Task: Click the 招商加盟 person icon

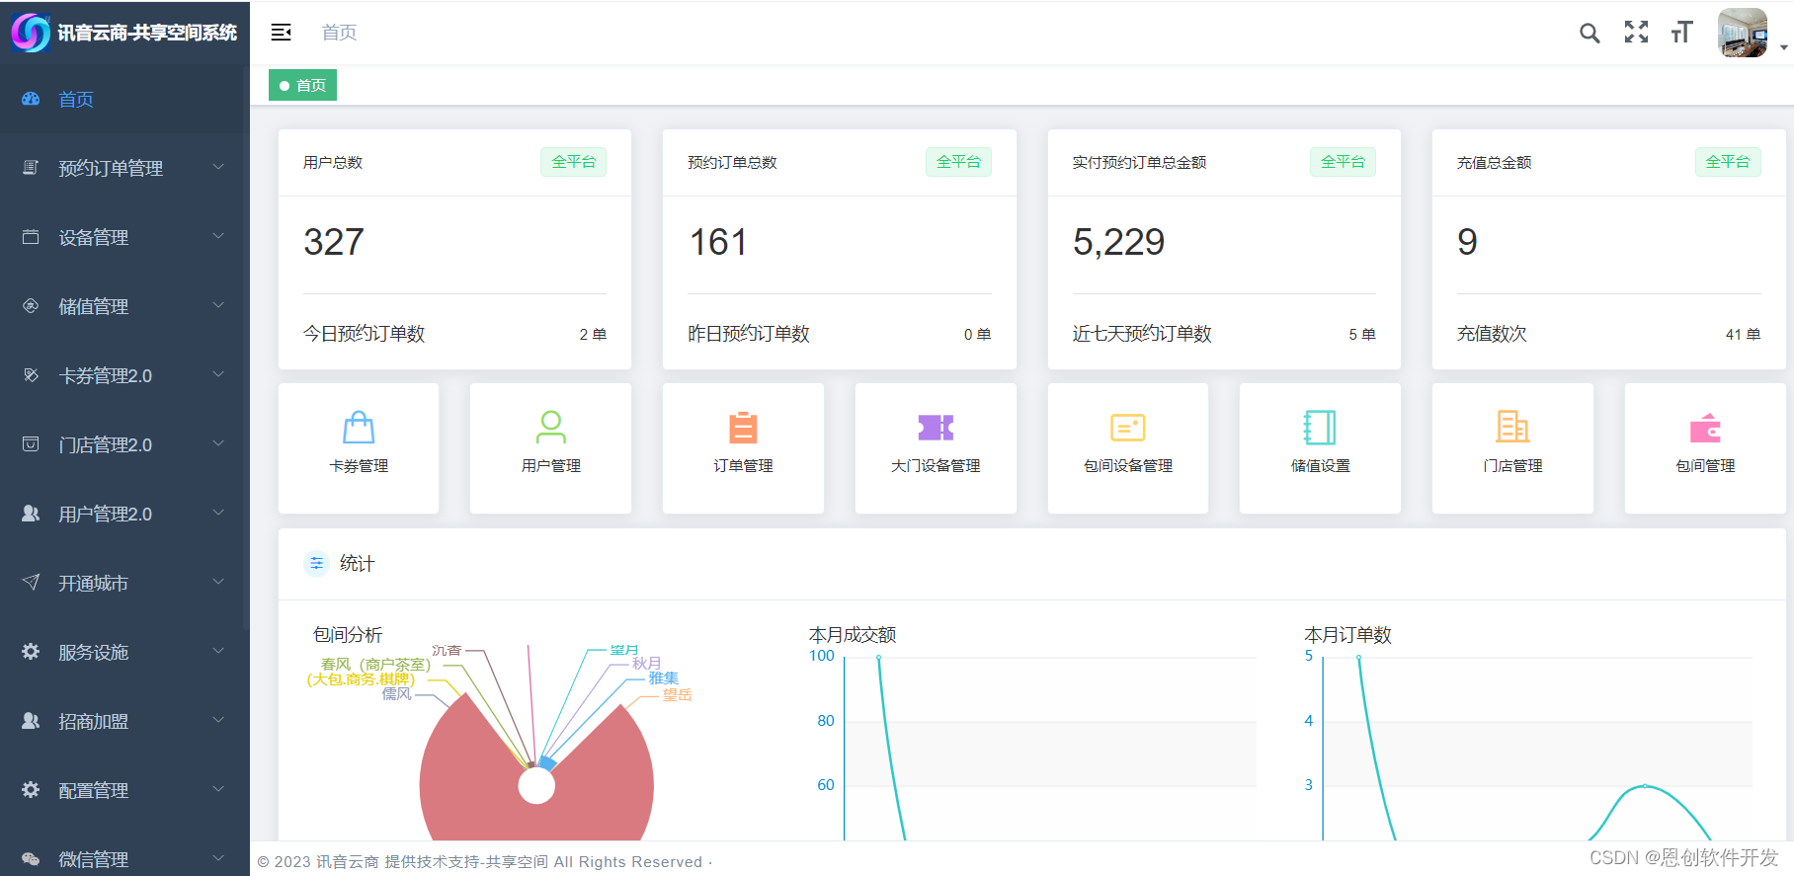Action: pos(31,721)
